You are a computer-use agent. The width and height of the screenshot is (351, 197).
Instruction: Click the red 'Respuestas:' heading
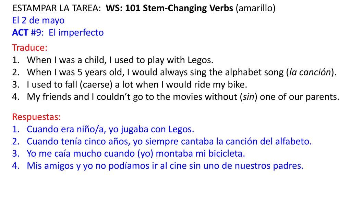pos(36,117)
